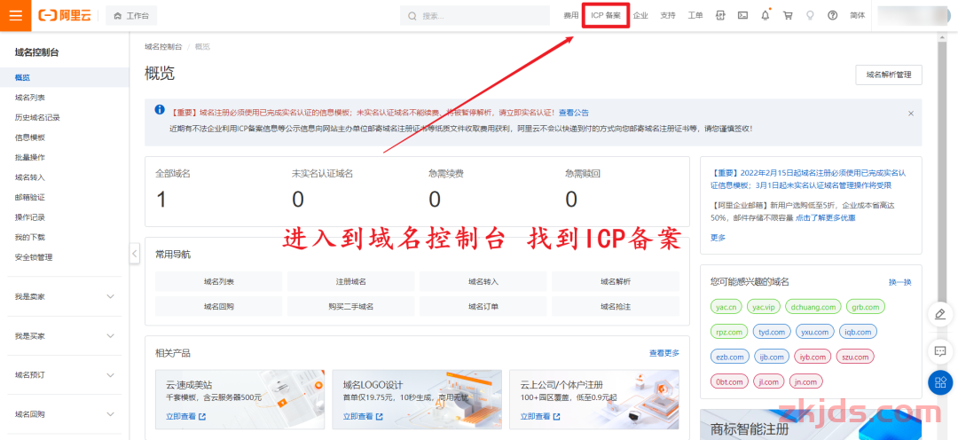Image resolution: width=958 pixels, height=440 pixels.
Task: Open the blue floating apps grid icon
Action: (940, 382)
